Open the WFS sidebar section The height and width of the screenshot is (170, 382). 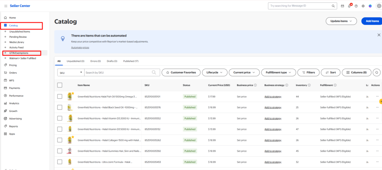(12, 81)
